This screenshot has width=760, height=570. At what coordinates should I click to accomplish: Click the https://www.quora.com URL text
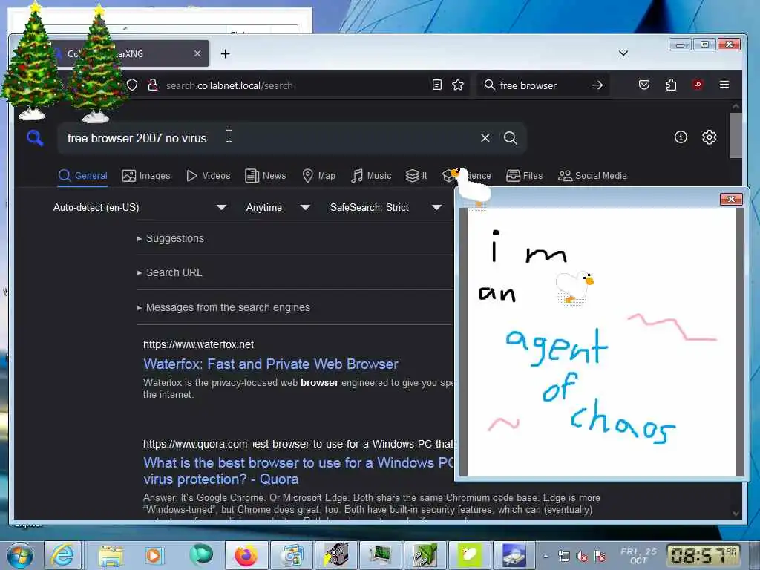195,444
